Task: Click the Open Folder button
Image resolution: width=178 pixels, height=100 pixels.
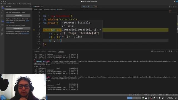Action: (x=18, y=16)
